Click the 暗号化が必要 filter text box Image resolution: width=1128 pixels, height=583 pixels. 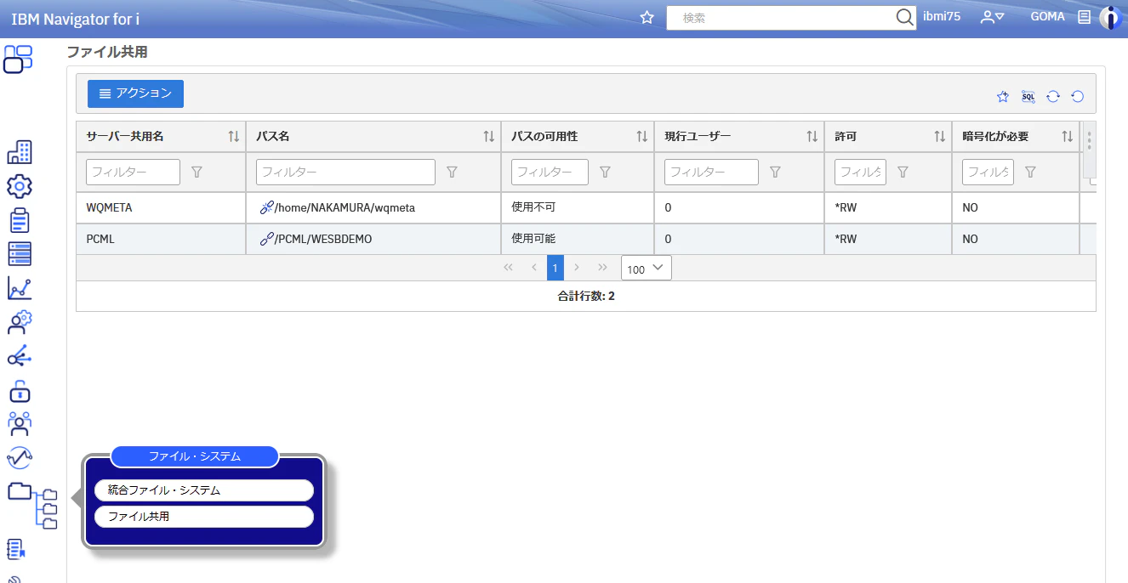[x=988, y=172]
